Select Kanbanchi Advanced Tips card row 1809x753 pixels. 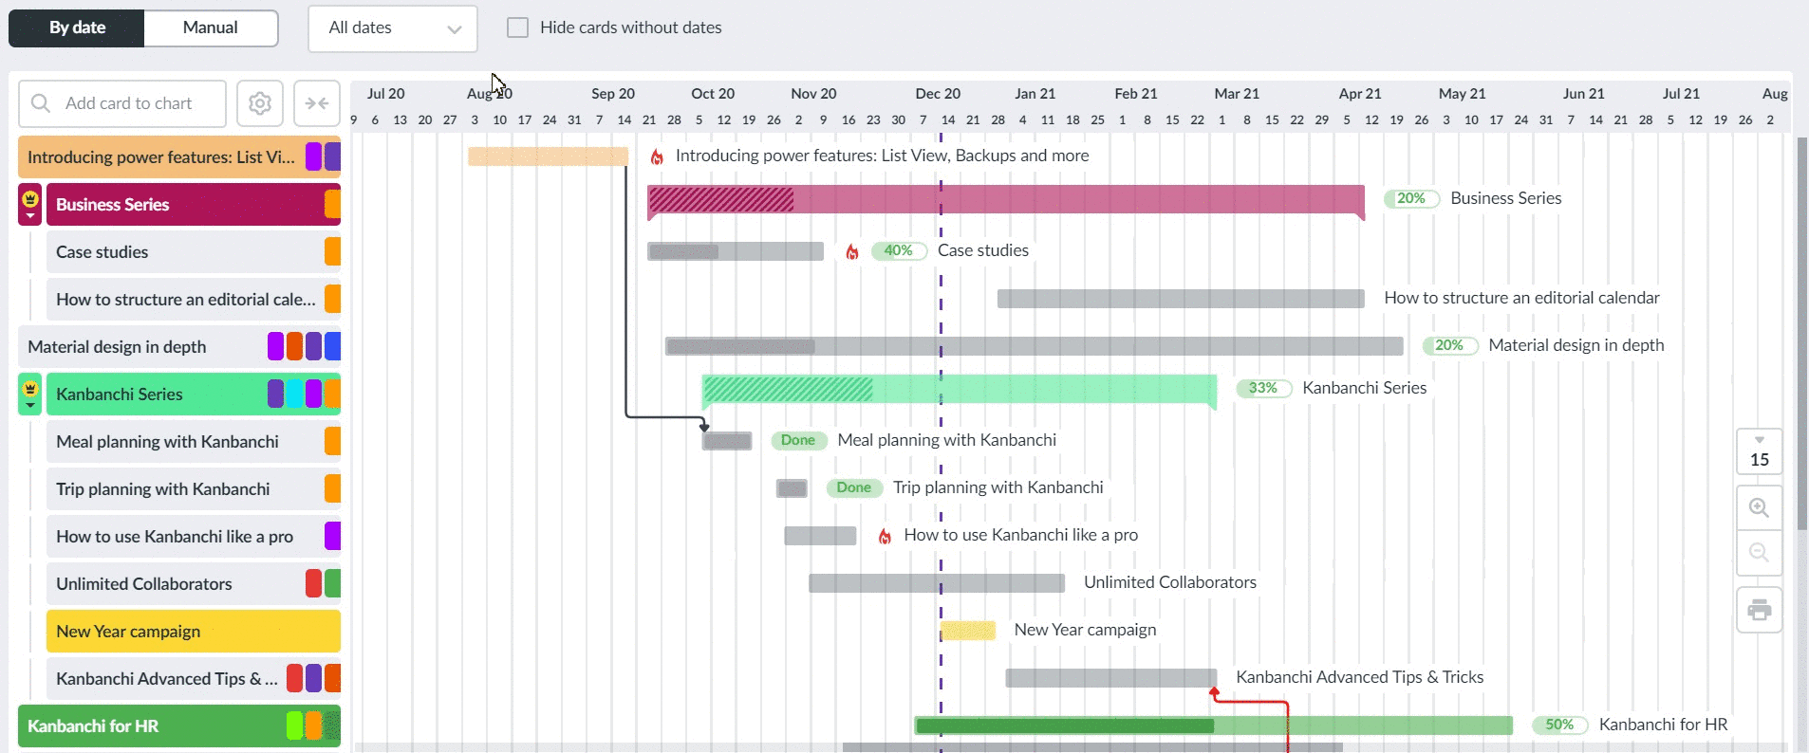194,679
